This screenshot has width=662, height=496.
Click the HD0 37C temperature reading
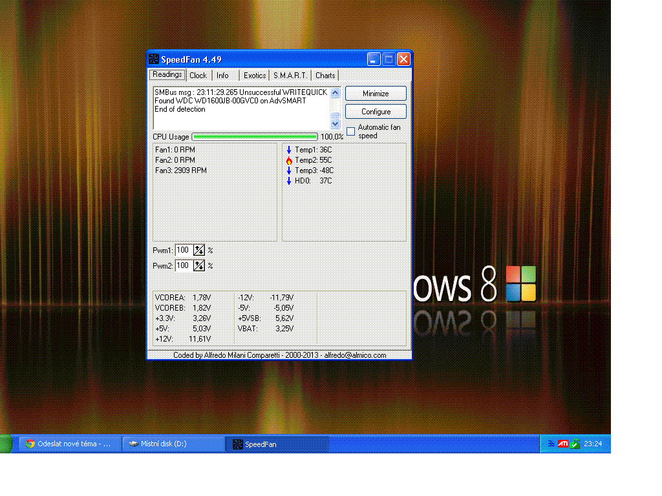(x=314, y=181)
